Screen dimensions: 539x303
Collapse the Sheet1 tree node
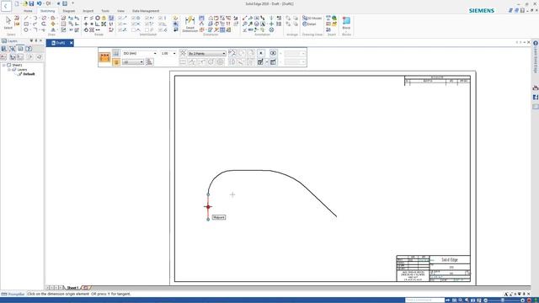3,65
